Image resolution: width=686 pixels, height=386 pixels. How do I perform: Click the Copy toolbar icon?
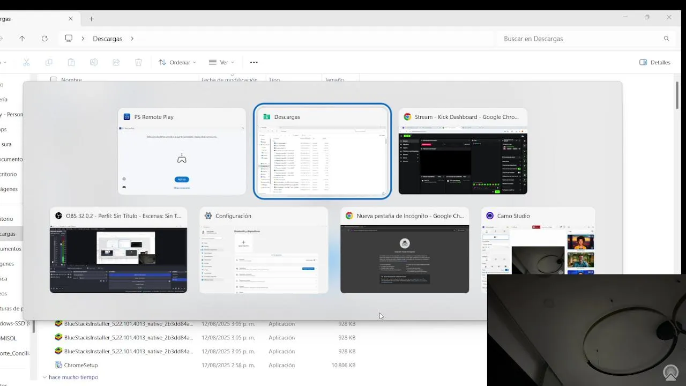(x=49, y=62)
